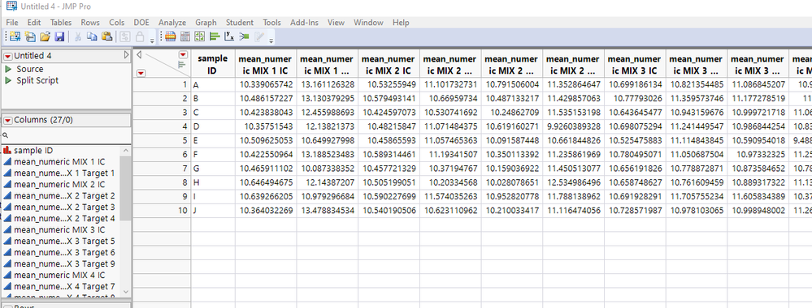
Task: Click the Source script label
Action: click(30, 69)
